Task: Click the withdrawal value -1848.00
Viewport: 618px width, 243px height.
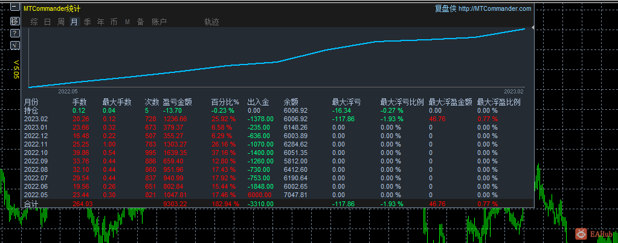Action: tap(260, 186)
